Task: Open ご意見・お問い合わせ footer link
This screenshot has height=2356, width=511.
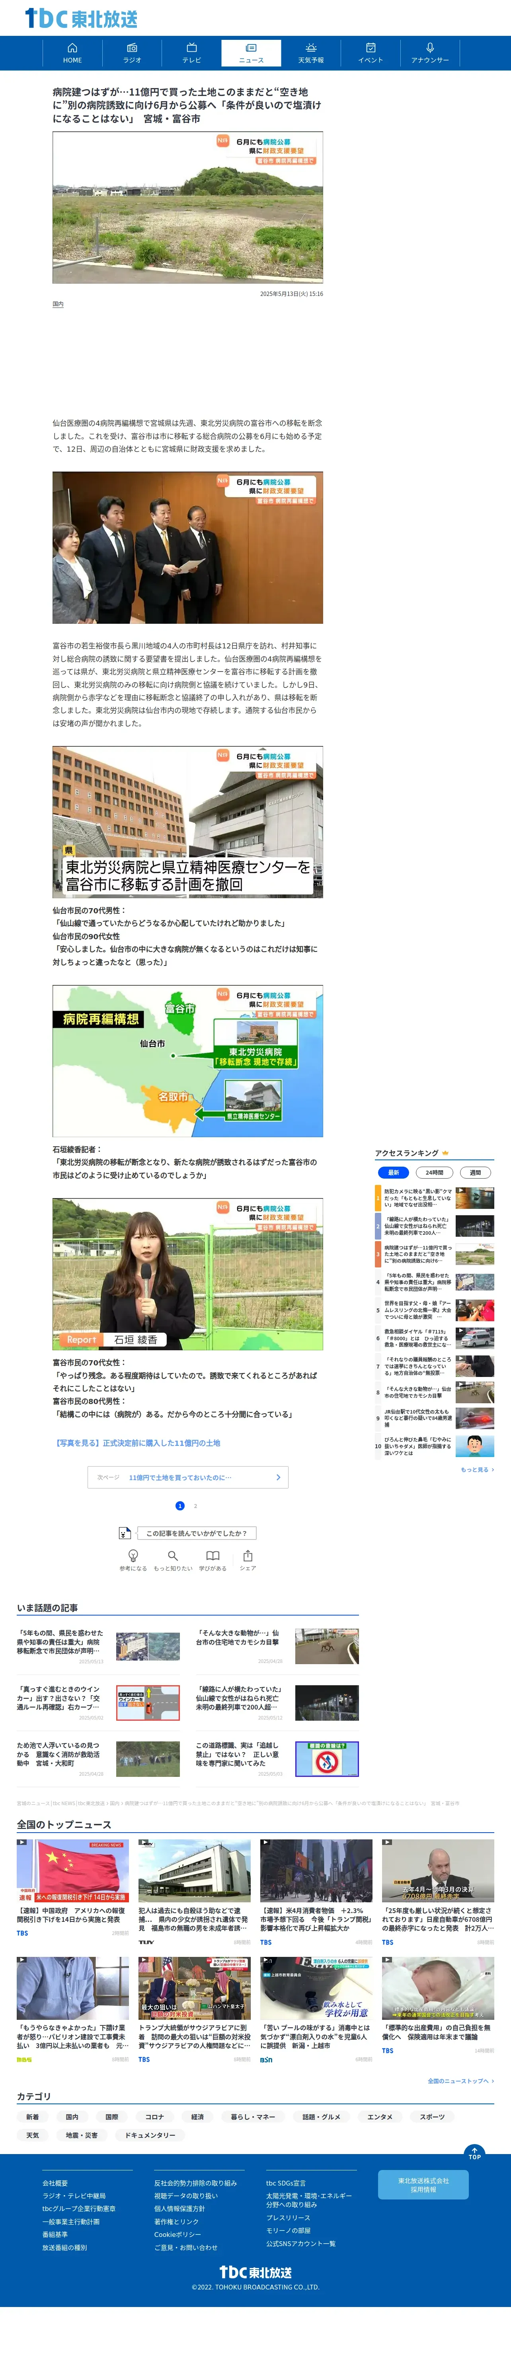Action: [x=185, y=2247]
